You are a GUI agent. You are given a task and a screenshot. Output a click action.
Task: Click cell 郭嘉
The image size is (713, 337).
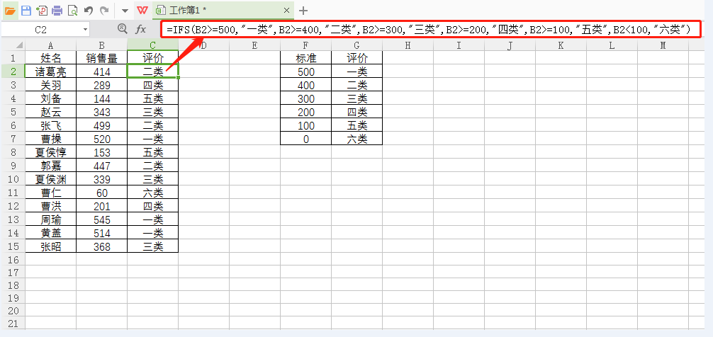pyautogui.click(x=50, y=166)
